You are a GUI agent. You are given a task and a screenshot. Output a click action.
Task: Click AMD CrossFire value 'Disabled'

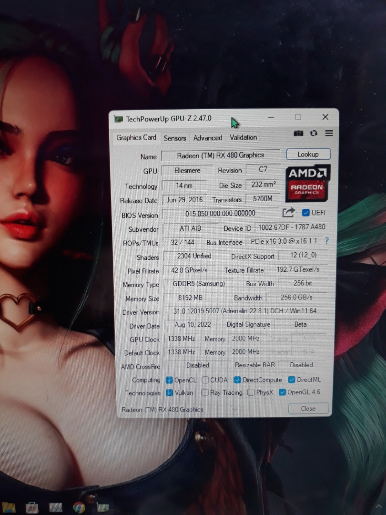point(198,365)
